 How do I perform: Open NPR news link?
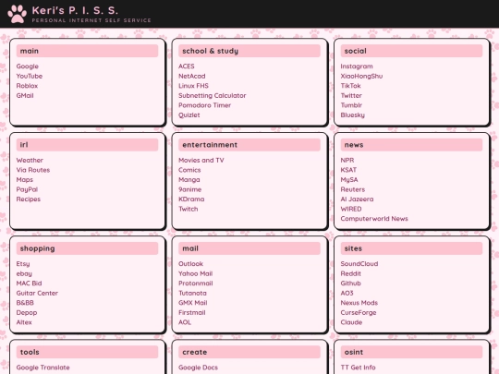point(347,161)
